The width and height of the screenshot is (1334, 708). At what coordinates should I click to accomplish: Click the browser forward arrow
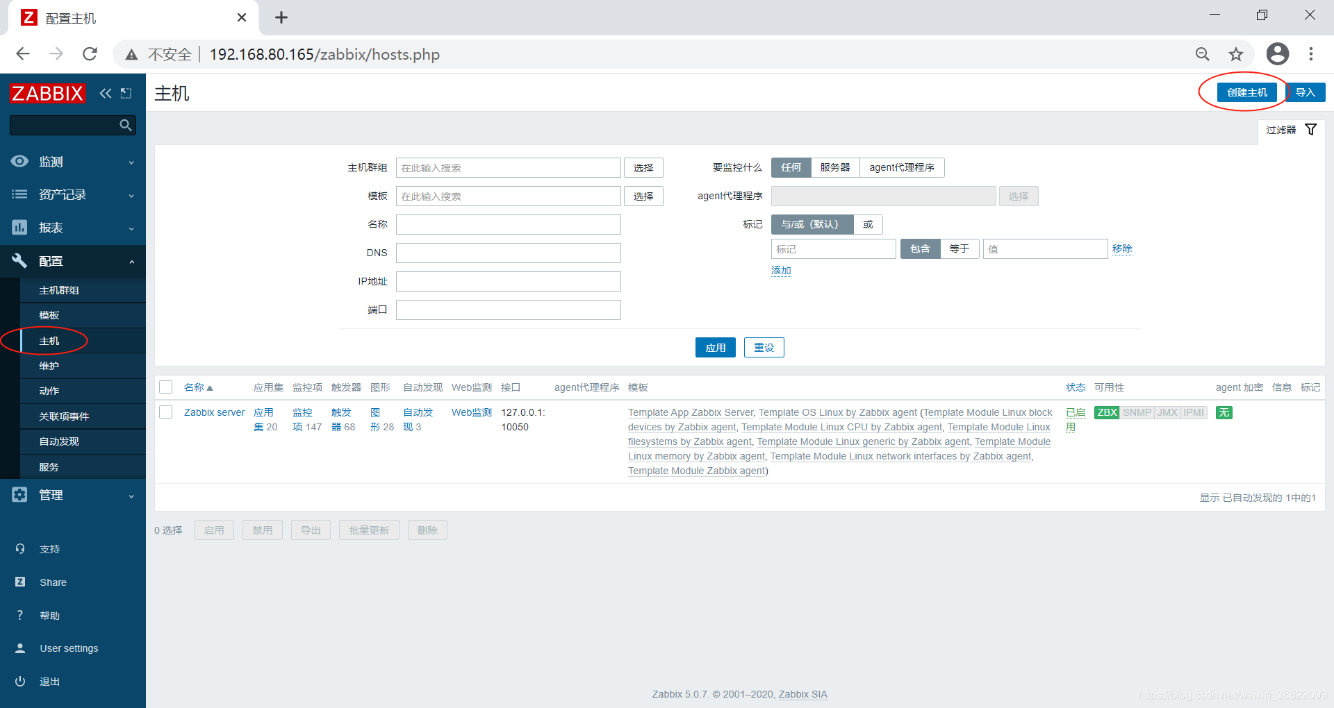(x=56, y=54)
